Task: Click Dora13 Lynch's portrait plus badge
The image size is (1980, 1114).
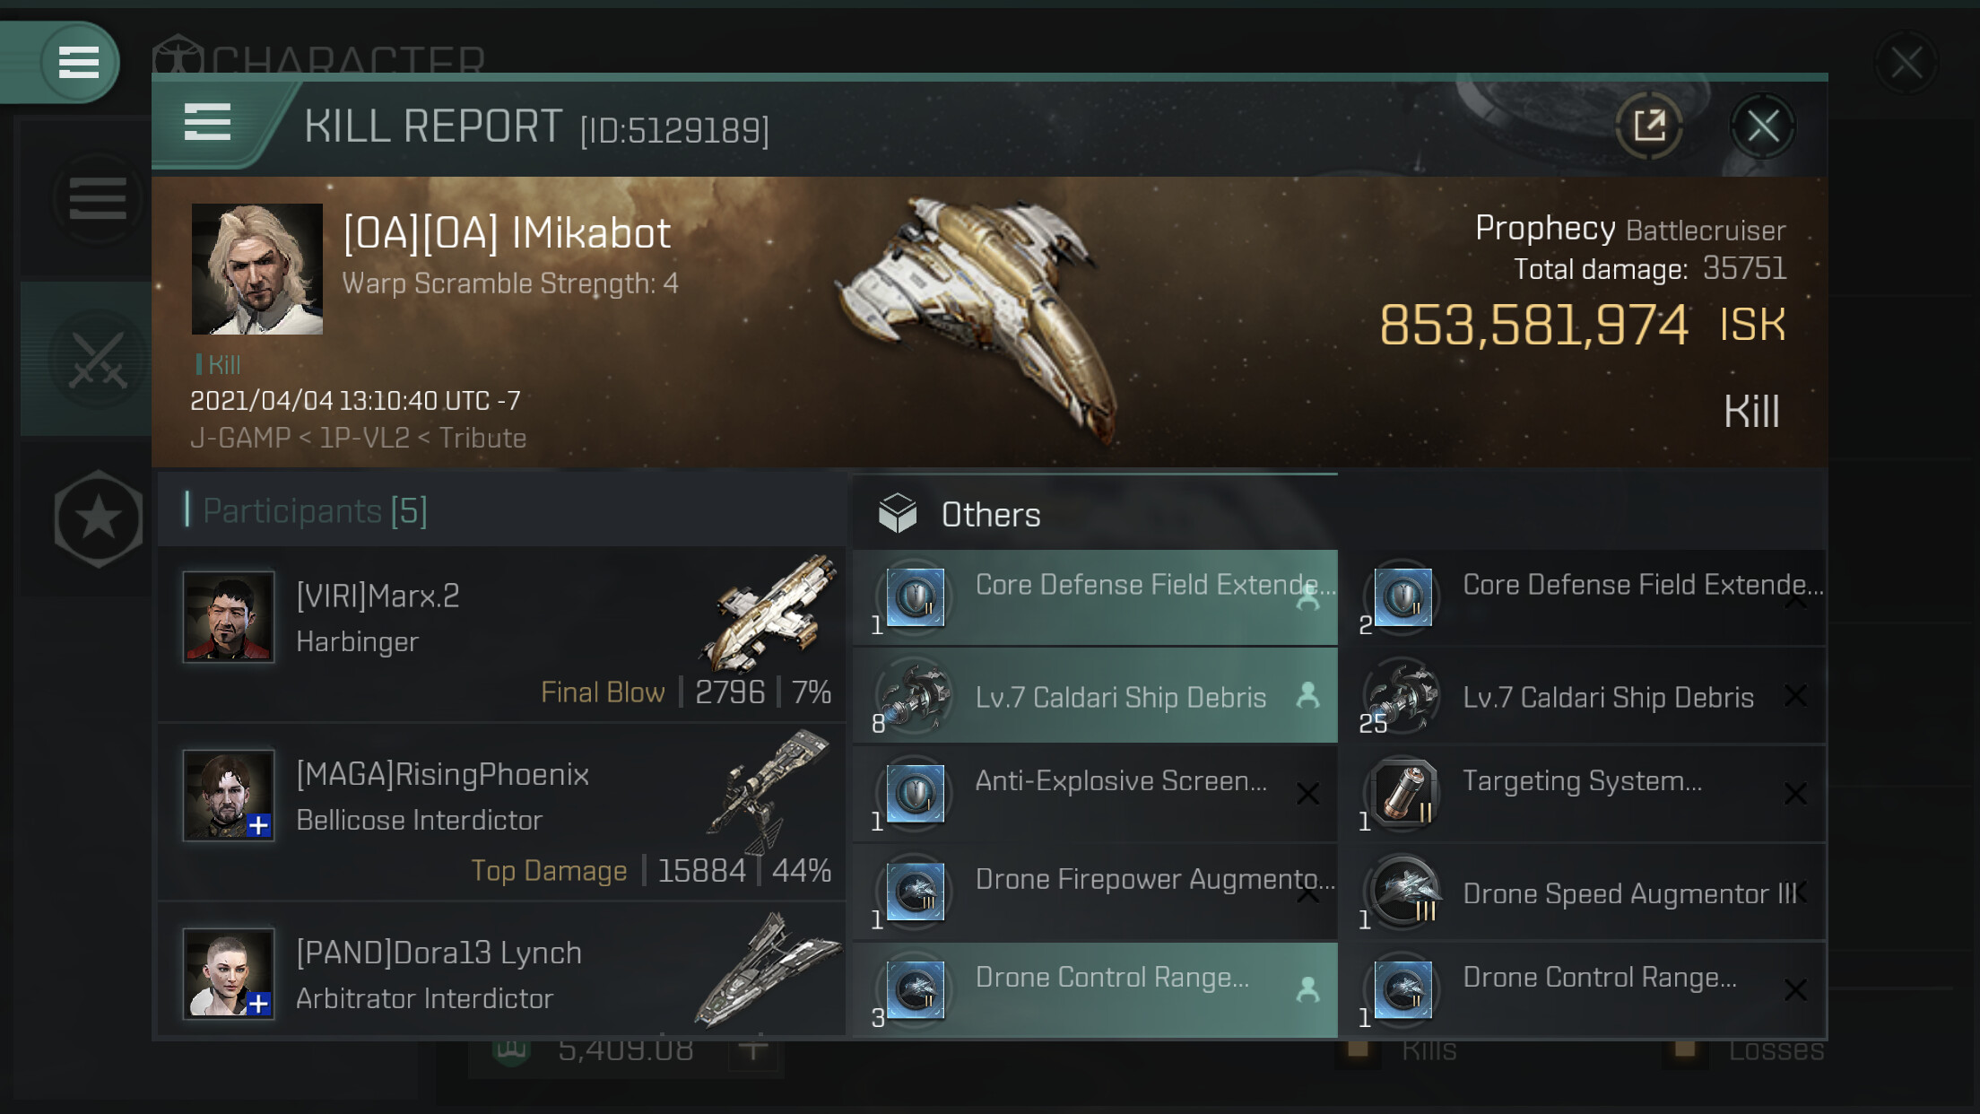Action: [x=258, y=1003]
